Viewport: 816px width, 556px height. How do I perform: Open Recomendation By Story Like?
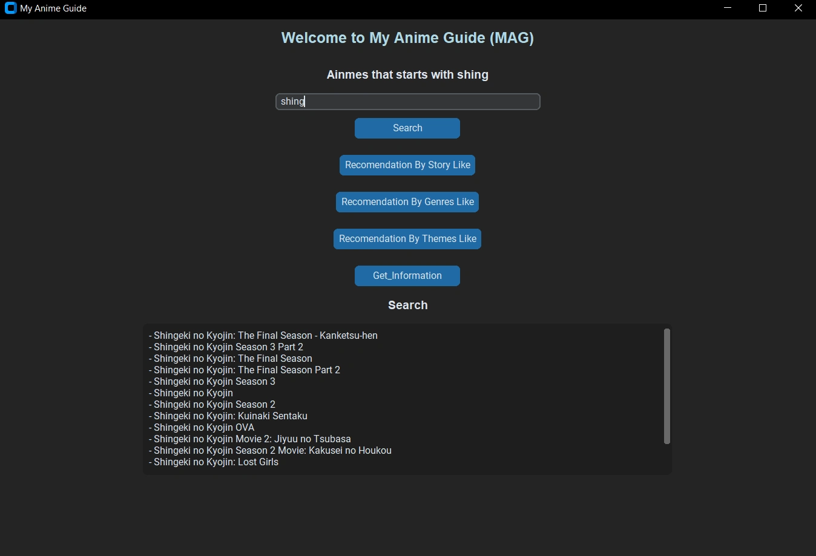(x=407, y=165)
